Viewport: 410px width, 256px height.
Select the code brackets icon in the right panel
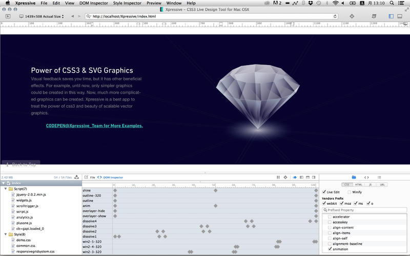(366, 177)
